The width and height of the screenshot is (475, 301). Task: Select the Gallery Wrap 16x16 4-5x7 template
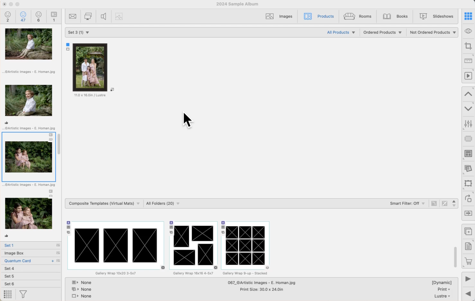pyautogui.click(x=193, y=245)
